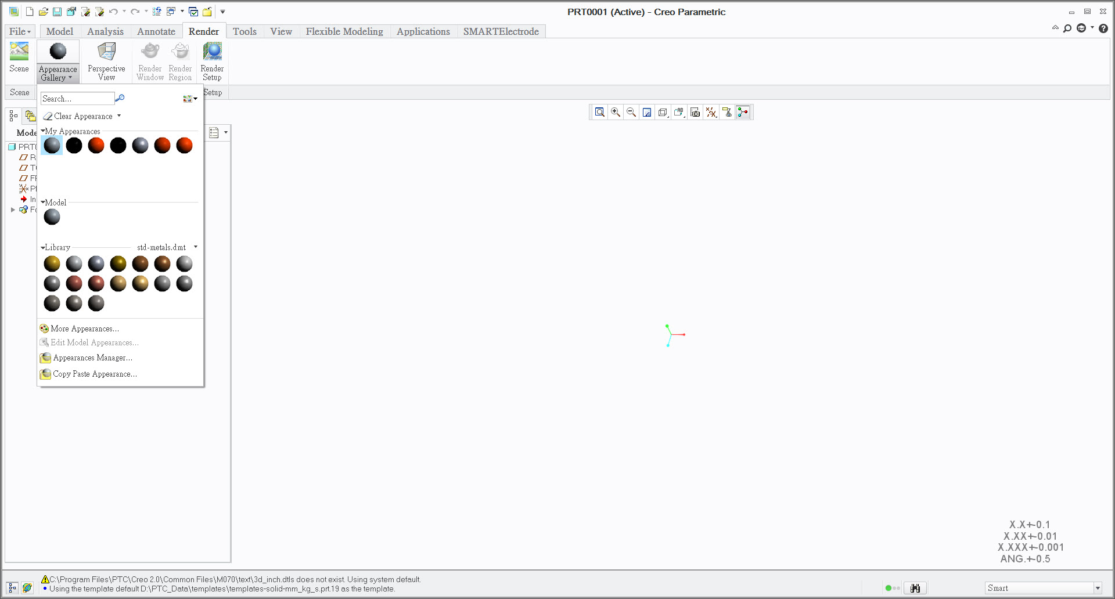Switch to the Analysis tab

(105, 31)
